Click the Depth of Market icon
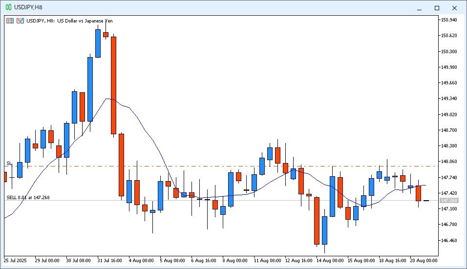Viewport: 467px width, 269px height. click(x=20, y=21)
